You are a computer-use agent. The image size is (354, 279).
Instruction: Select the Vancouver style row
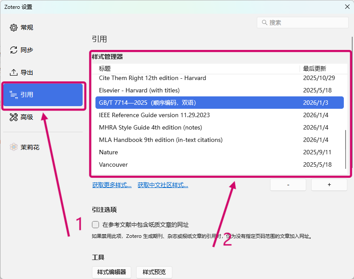pos(220,164)
